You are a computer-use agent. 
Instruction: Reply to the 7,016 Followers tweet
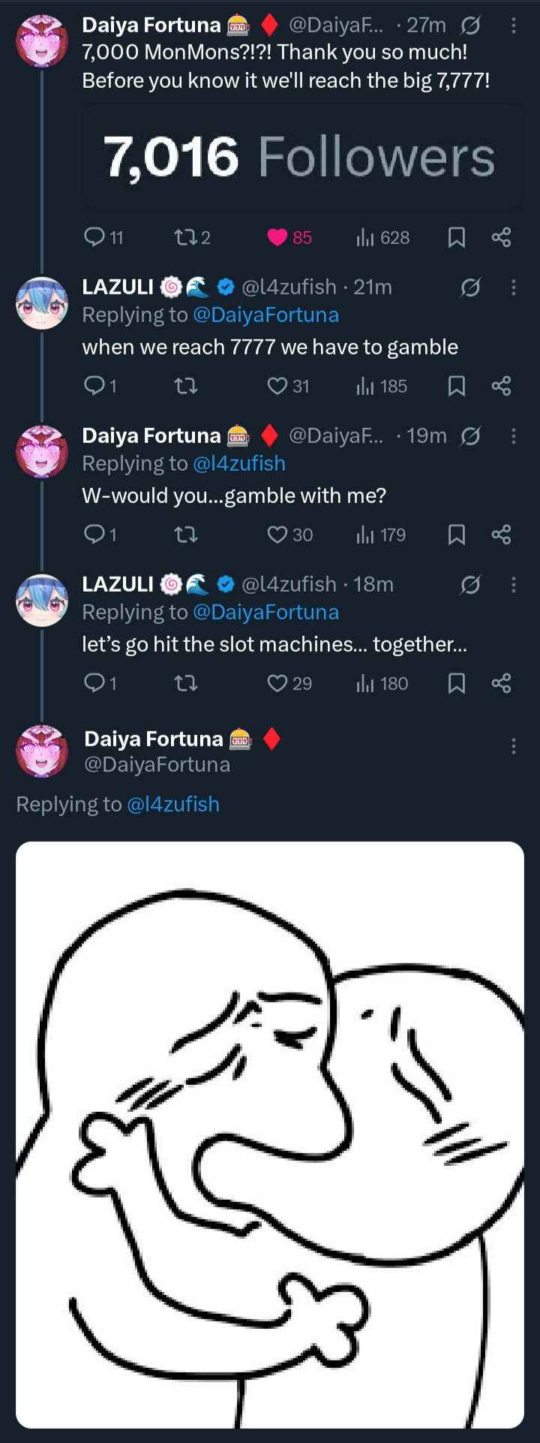pos(94,238)
